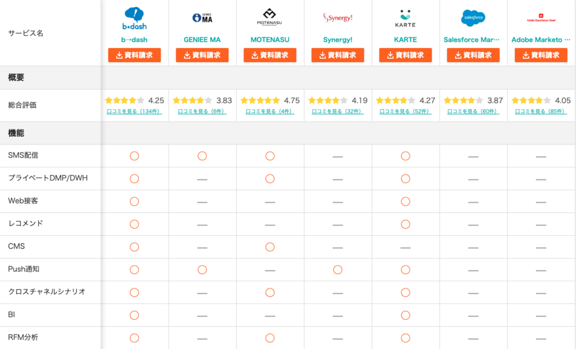This screenshot has height=349, width=576.
Task: Click the MOTENASU logo icon
Action: pyautogui.click(x=270, y=17)
